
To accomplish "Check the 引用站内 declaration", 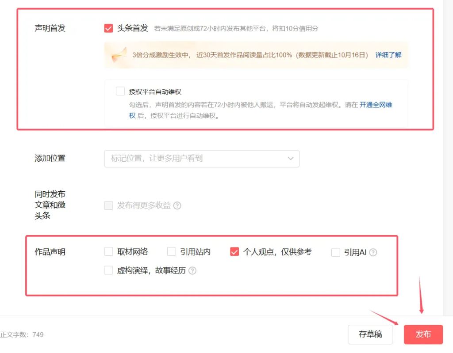I will click(x=172, y=252).
